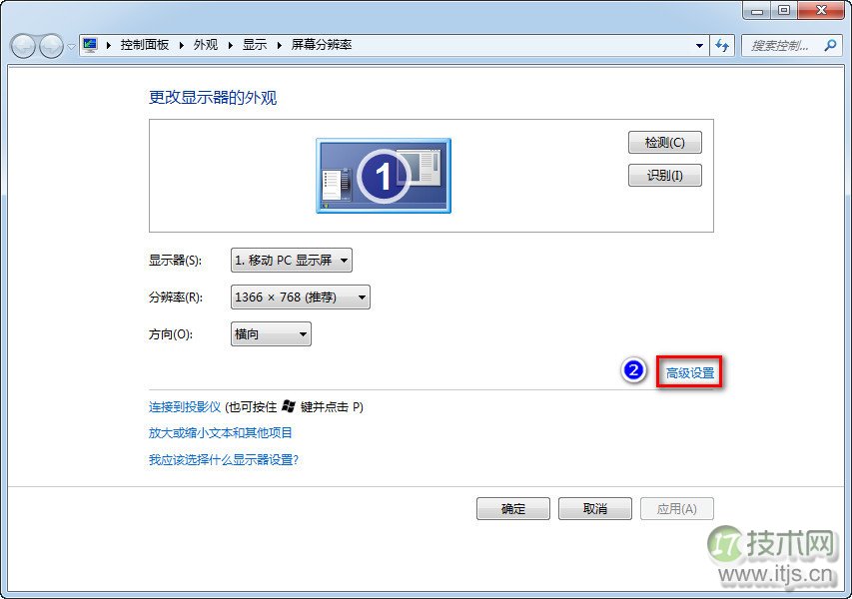The height and width of the screenshot is (599, 852).
Task: Click the 识别(I) button
Action: pyautogui.click(x=664, y=176)
